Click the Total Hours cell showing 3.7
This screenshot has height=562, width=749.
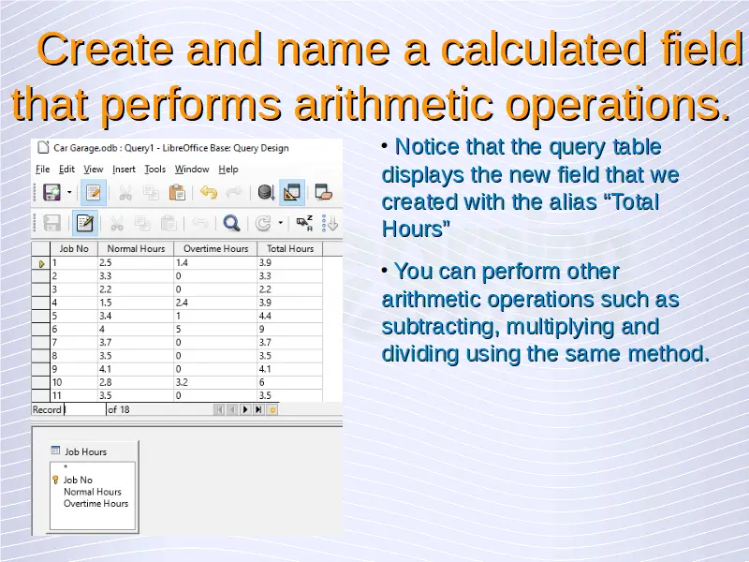290,342
